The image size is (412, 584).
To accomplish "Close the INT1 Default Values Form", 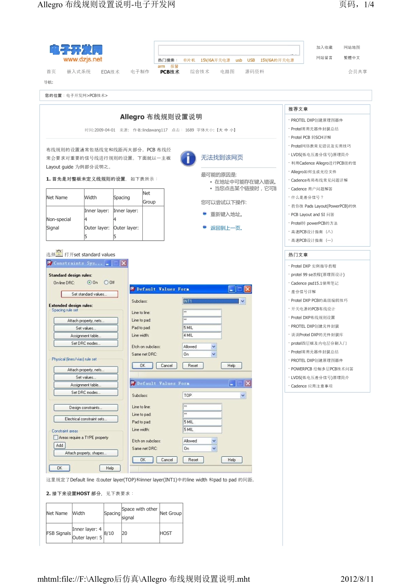I will 248,289.
